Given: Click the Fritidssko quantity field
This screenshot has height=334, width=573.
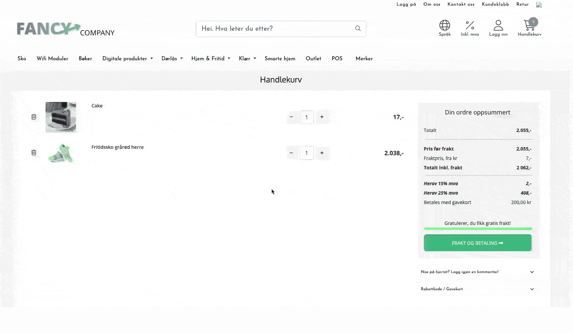Looking at the screenshot, I should click(x=306, y=153).
